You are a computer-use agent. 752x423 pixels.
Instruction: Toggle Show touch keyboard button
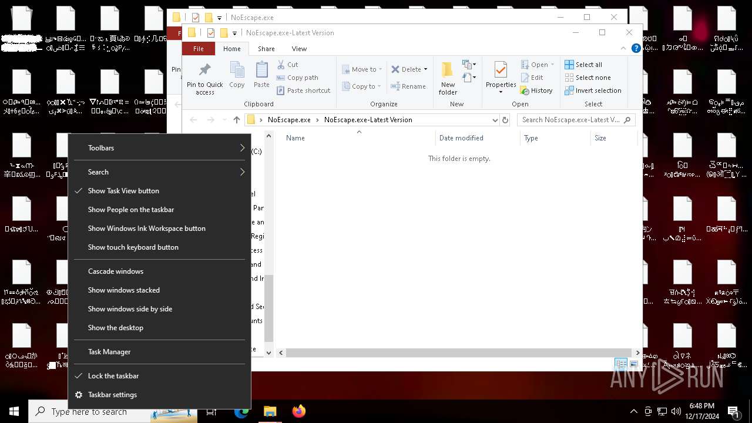tap(160, 247)
